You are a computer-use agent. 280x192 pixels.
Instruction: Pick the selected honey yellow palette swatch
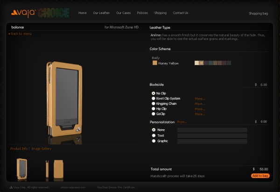[x=201, y=63]
